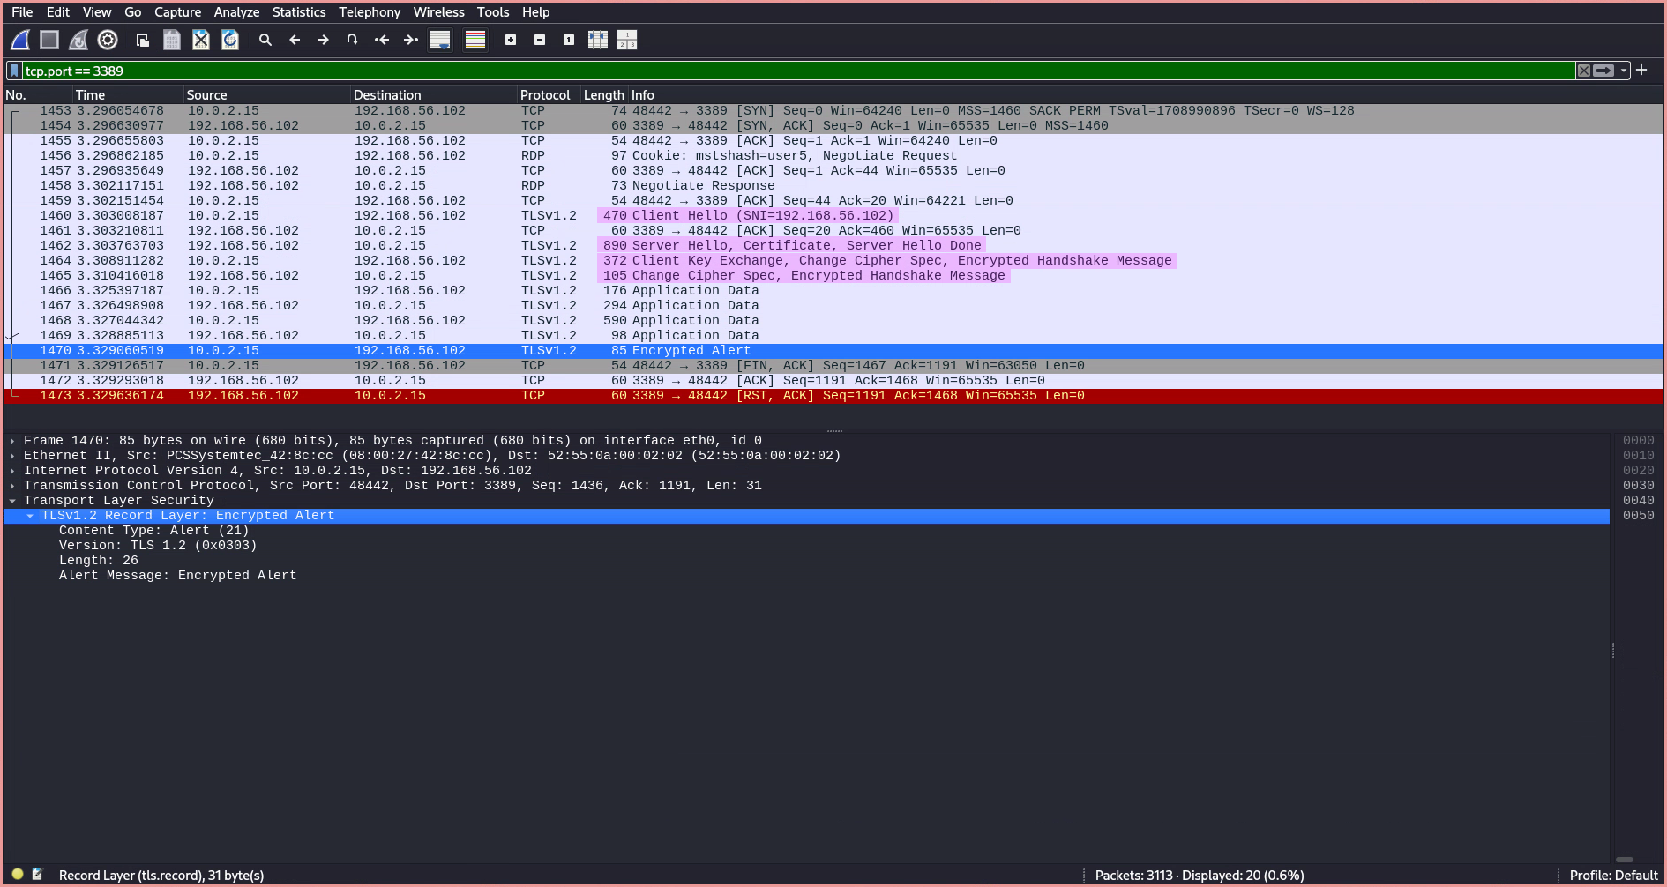Open the Telephony menu

point(370,12)
